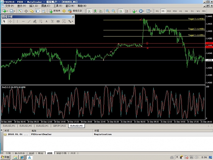This screenshot has width=213, height=160.
Task: Select the text label 'T' tool
Action: (52, 21)
